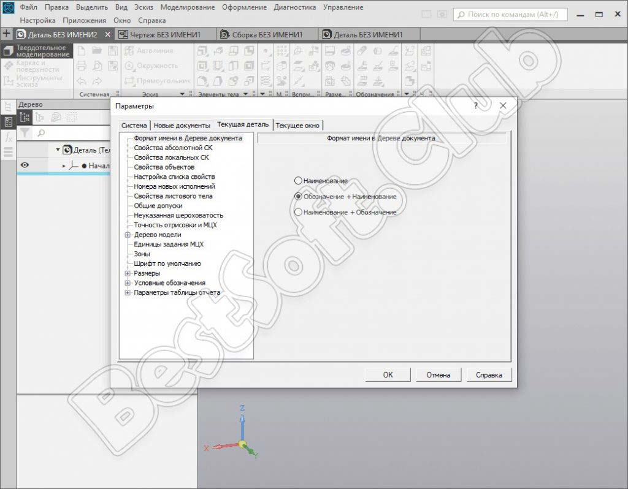
Task: Expand the Дерево модели tree node
Action: (x=128, y=235)
